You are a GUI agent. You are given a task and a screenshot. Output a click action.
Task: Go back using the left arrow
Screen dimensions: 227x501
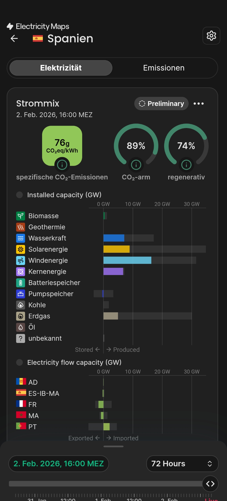pos(14,38)
